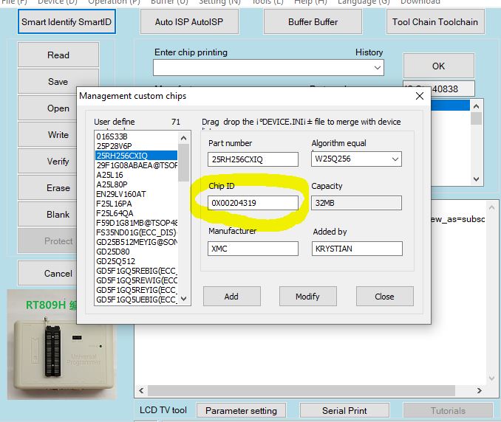Click the Add button in dialog

pos(231,297)
